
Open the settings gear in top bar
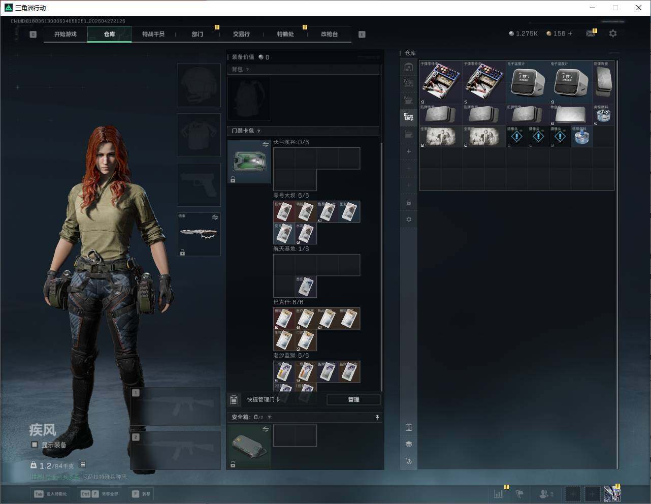[613, 34]
